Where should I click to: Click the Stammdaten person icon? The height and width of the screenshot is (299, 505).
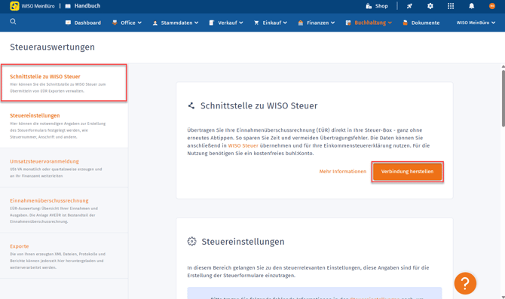click(x=155, y=23)
